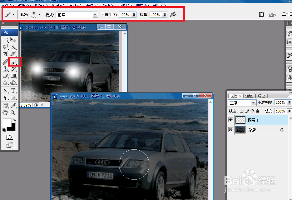Set the background color swatch
This screenshot has width=292, height=200.
coord(12,127)
